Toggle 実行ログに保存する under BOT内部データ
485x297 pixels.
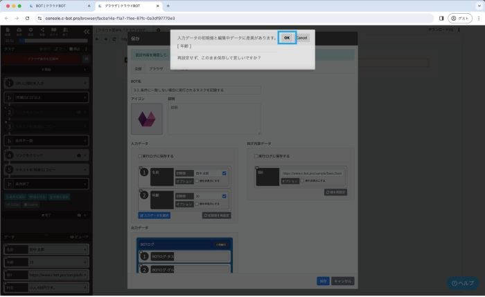256,156
